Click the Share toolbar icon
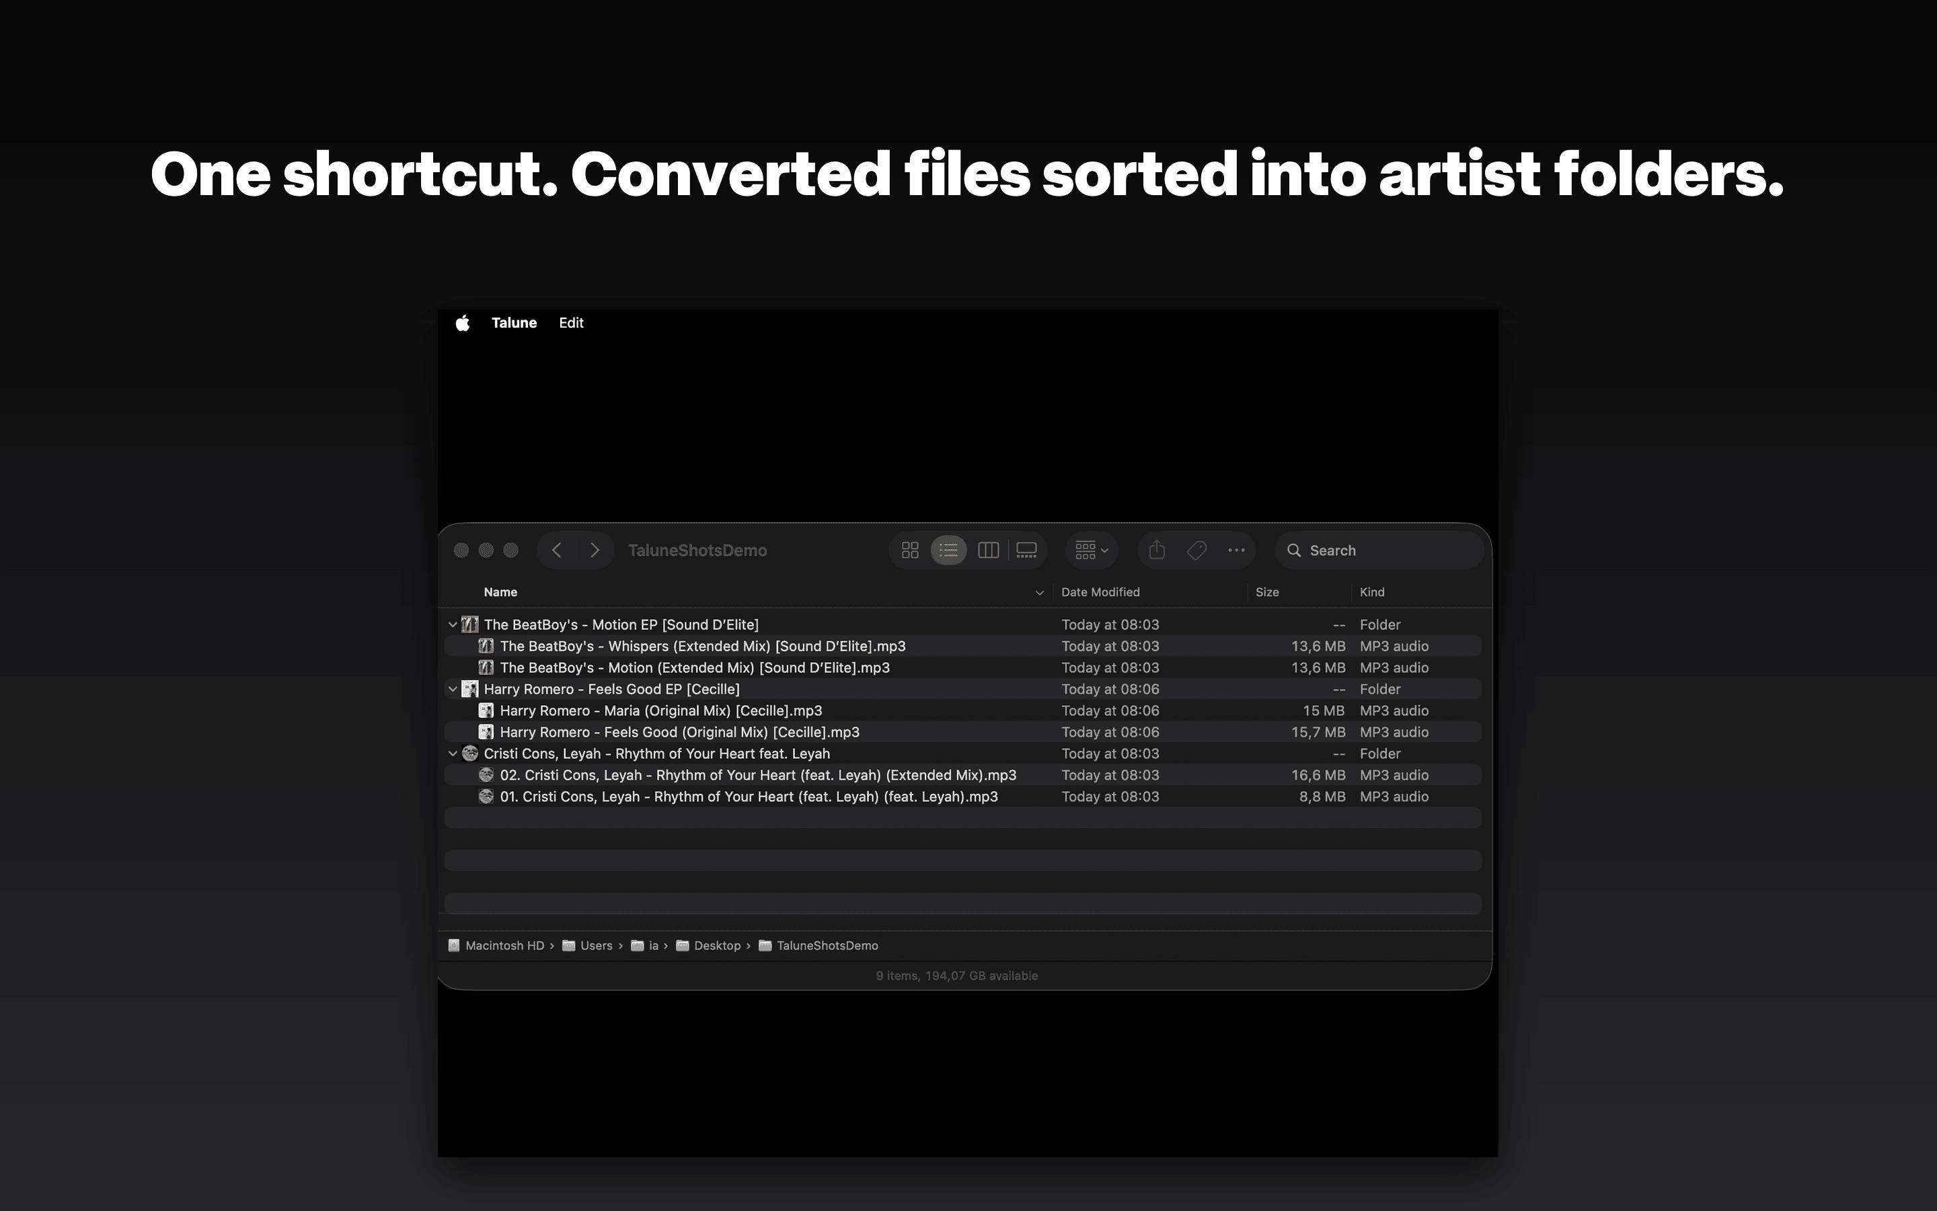 [x=1157, y=550]
